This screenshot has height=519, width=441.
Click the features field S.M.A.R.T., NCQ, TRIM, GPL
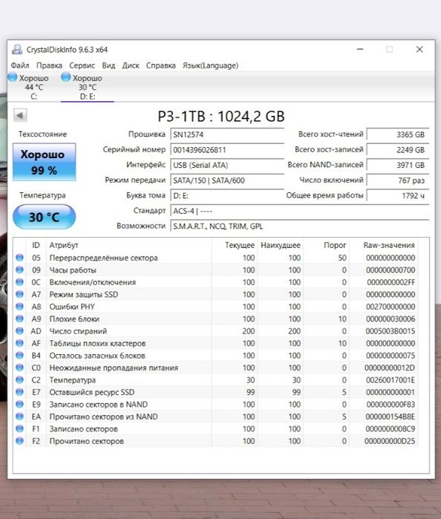point(300,226)
